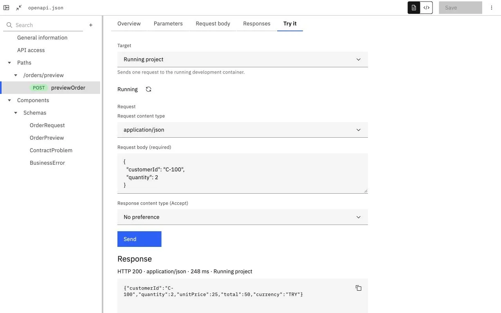The height and width of the screenshot is (313, 501).
Task: Click the magnifier search icon
Action: 9,25
